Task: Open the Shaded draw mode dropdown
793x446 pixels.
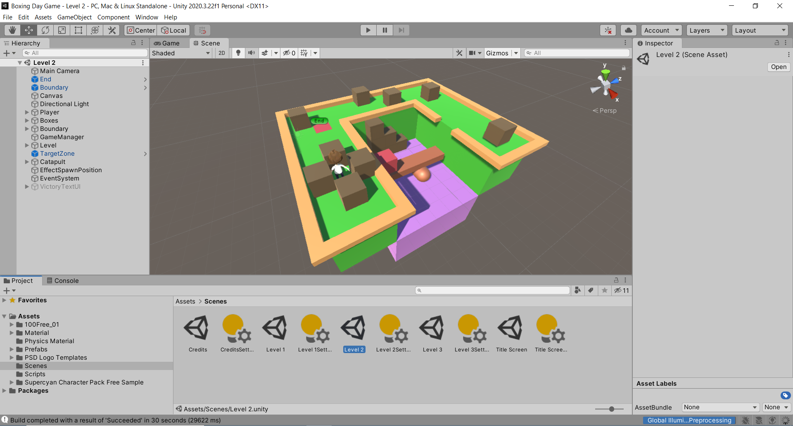Action: (x=180, y=53)
